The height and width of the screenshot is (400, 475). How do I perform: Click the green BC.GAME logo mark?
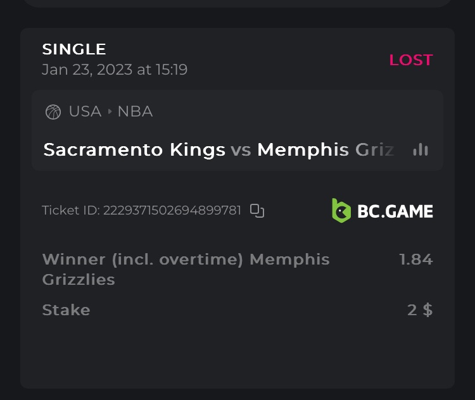(x=341, y=211)
